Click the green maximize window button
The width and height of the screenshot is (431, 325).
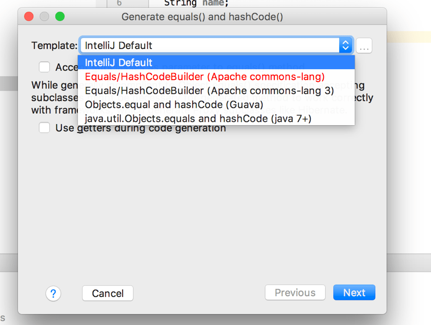tap(60, 17)
